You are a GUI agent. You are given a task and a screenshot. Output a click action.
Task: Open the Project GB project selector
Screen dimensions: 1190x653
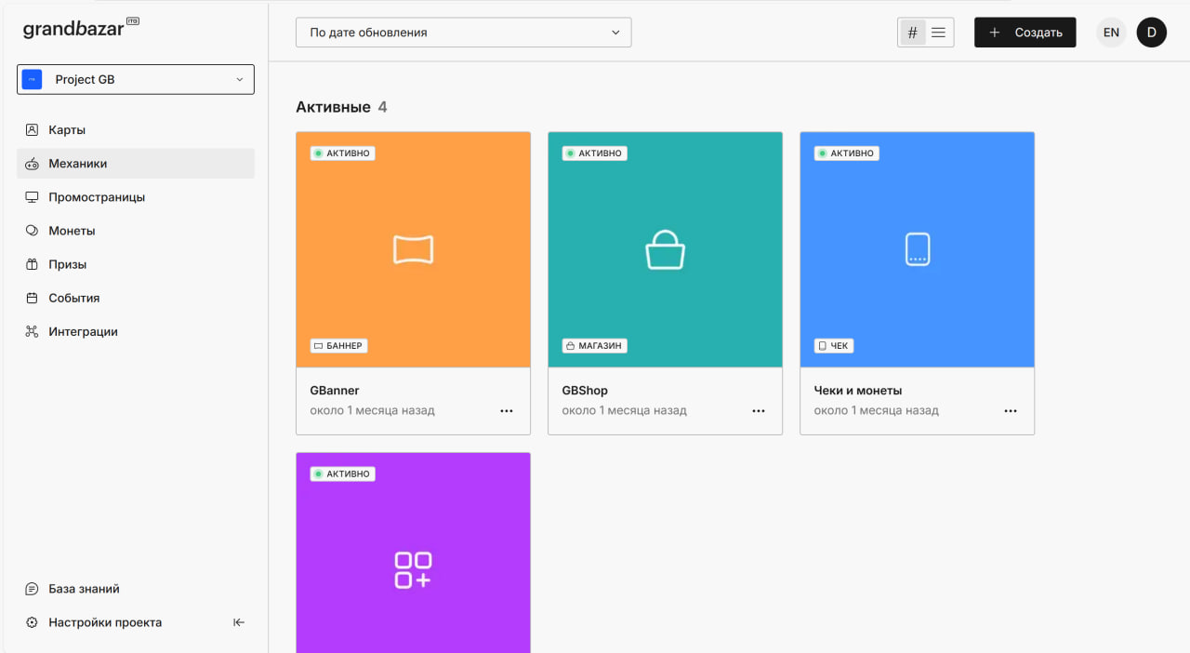pos(136,80)
